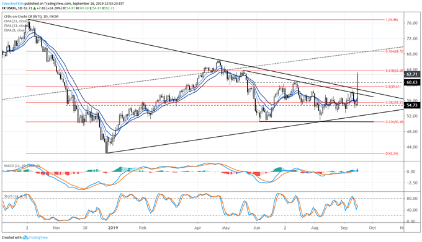
Task: Click the Apr label on time axis
Action: [x=198, y=228]
